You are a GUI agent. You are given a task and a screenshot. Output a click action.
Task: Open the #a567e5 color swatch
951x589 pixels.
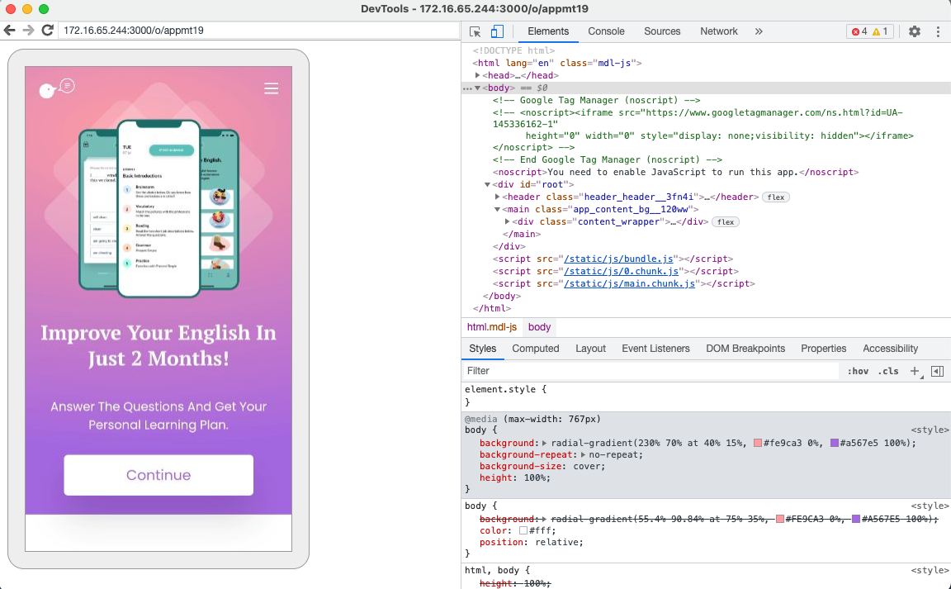click(x=834, y=444)
